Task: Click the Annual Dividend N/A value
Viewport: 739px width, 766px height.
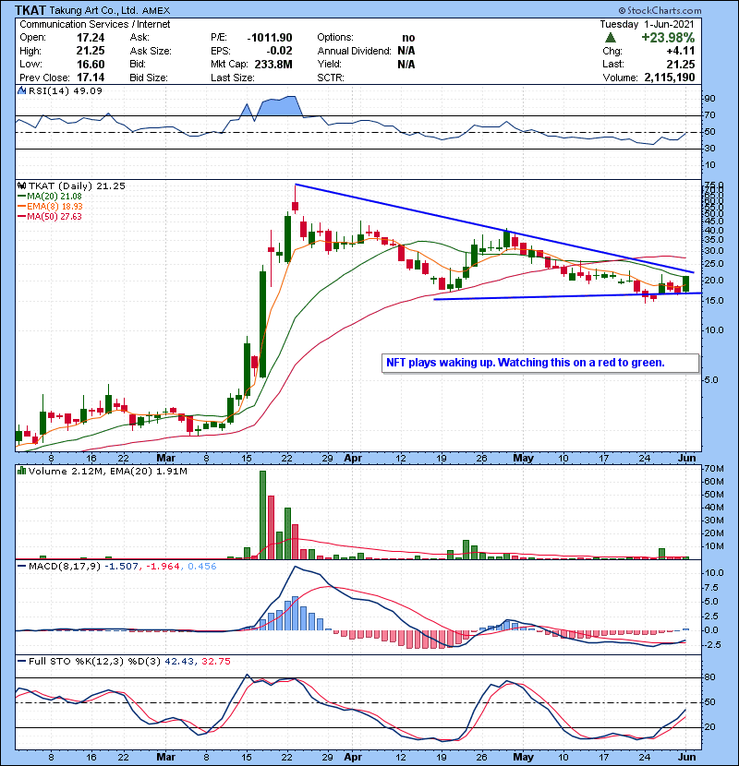Action: 406,51
